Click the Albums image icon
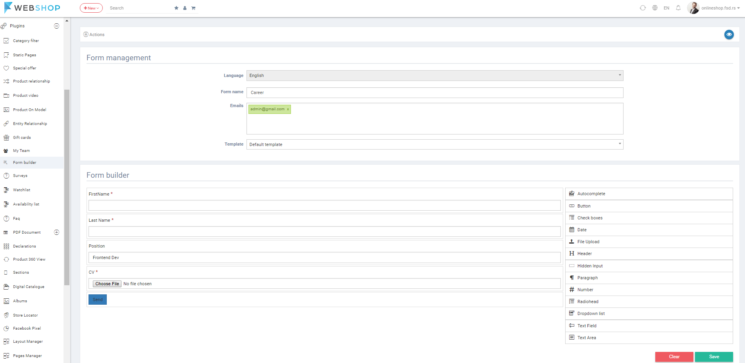745x363 pixels. point(6,301)
